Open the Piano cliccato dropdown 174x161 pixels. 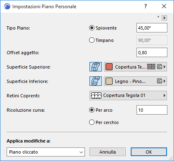(x=46, y=152)
